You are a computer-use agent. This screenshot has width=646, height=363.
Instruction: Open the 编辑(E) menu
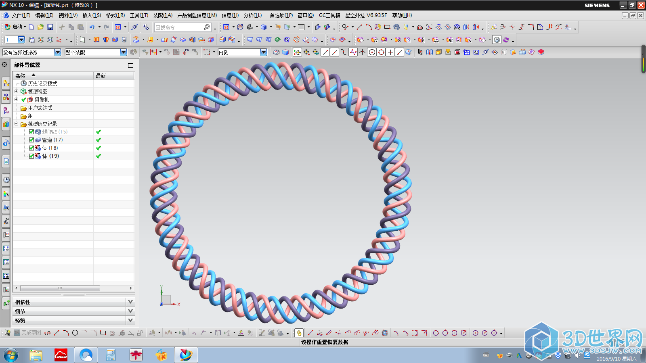pos(44,15)
